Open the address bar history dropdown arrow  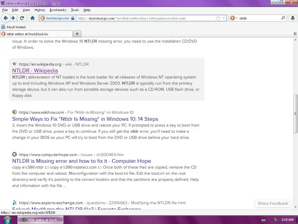point(224,18)
